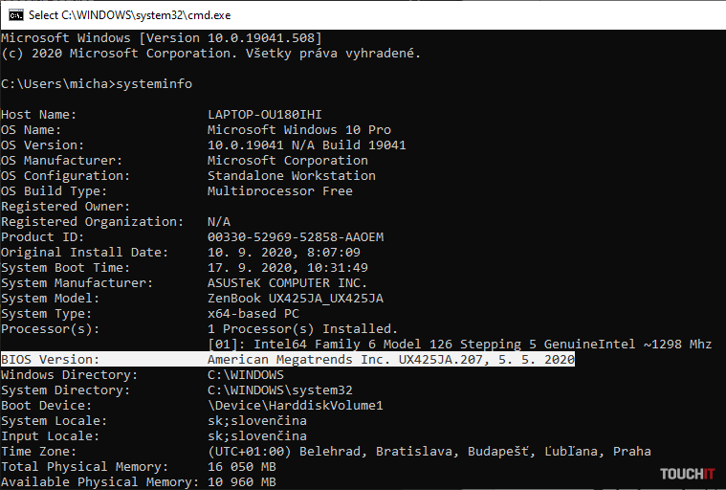This screenshot has width=726, height=490.
Task: Click the 'OS Version:' label
Action: point(43,145)
